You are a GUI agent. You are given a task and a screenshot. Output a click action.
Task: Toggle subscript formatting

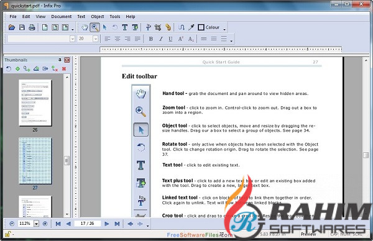click(x=191, y=39)
